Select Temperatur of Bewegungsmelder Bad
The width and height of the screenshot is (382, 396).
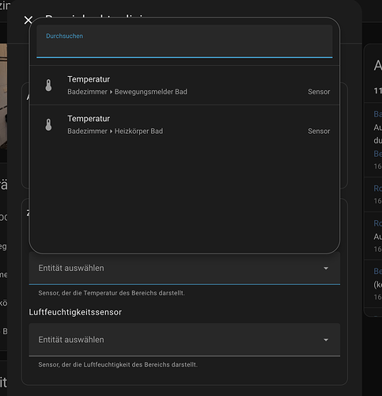click(184, 86)
